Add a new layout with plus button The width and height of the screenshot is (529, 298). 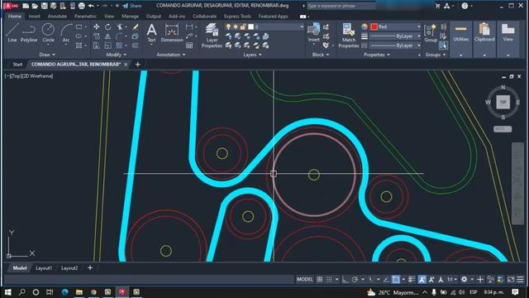[90, 268]
